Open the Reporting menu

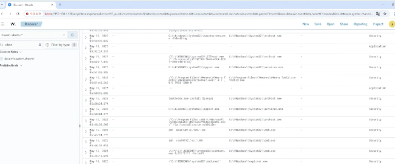click(x=360, y=24)
